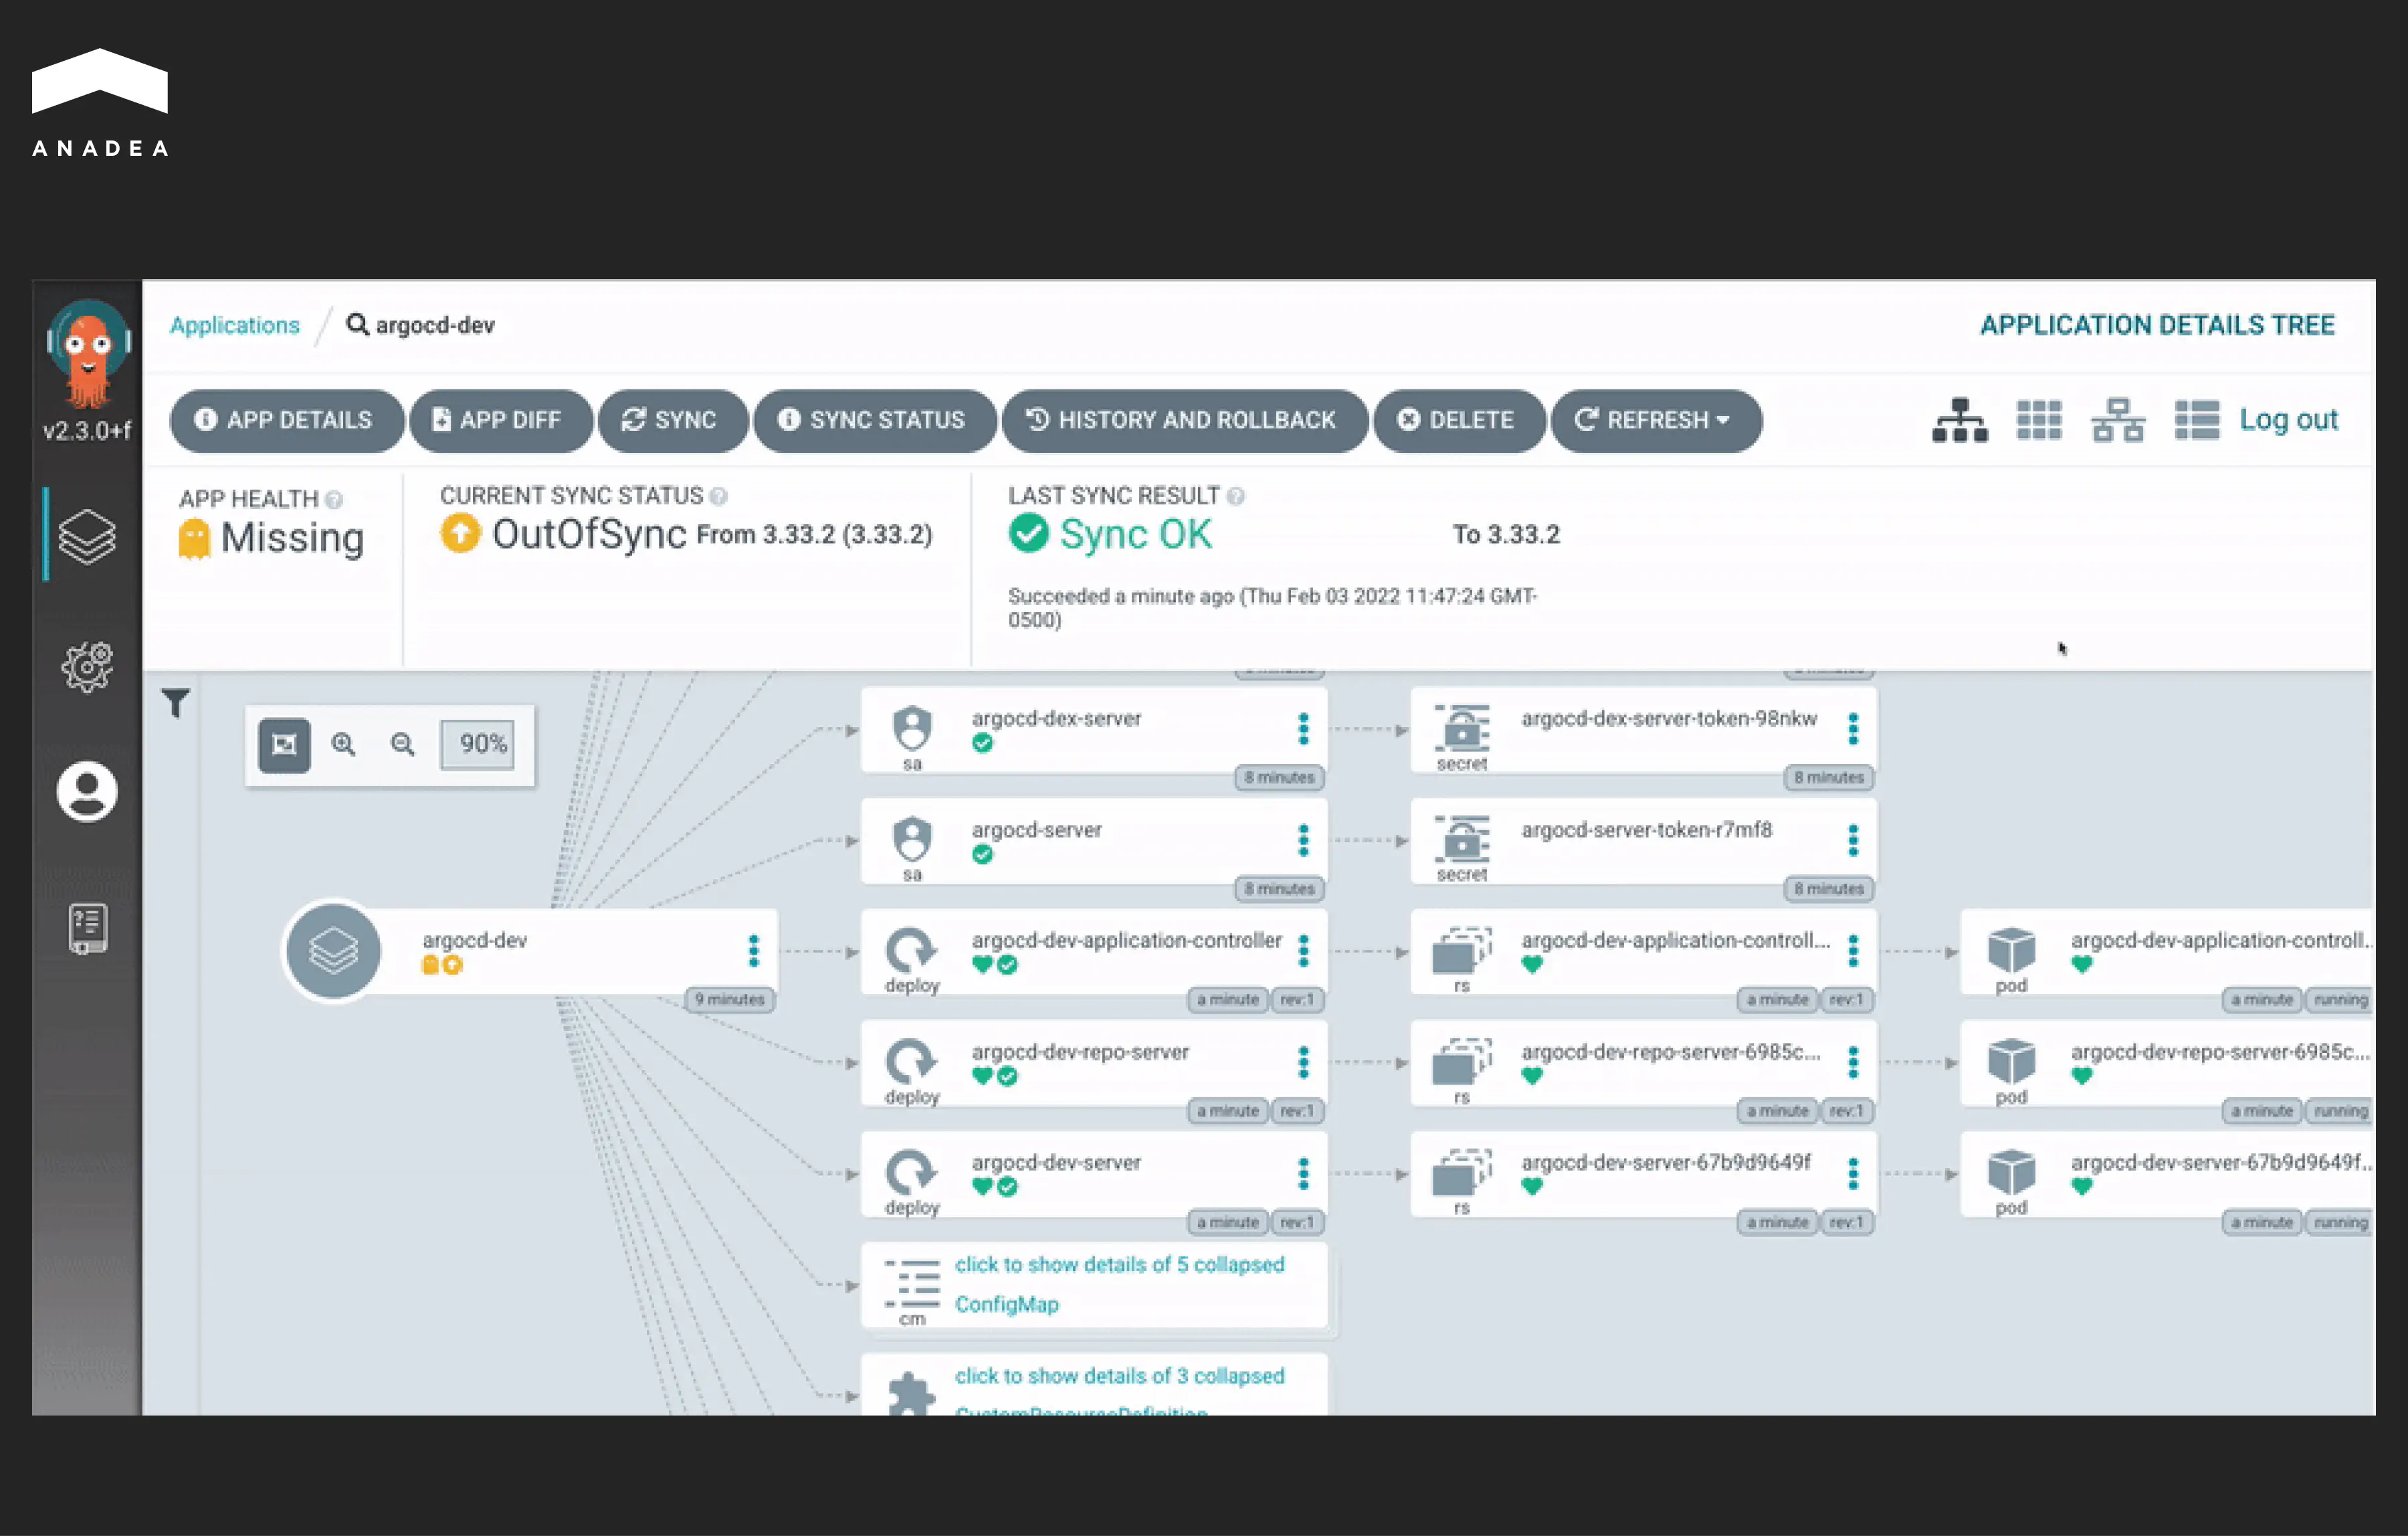The width and height of the screenshot is (2408, 1536).
Task: Open kebab menu on argocd-dev-repo-server deploy
Action: click(x=1303, y=1062)
